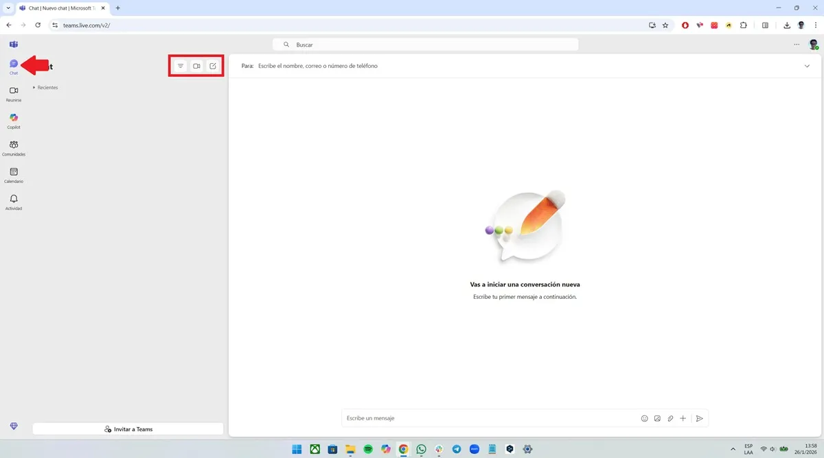The width and height of the screenshot is (824, 458).
Task: Open the Teams profile avatar menu
Action: [814, 45]
